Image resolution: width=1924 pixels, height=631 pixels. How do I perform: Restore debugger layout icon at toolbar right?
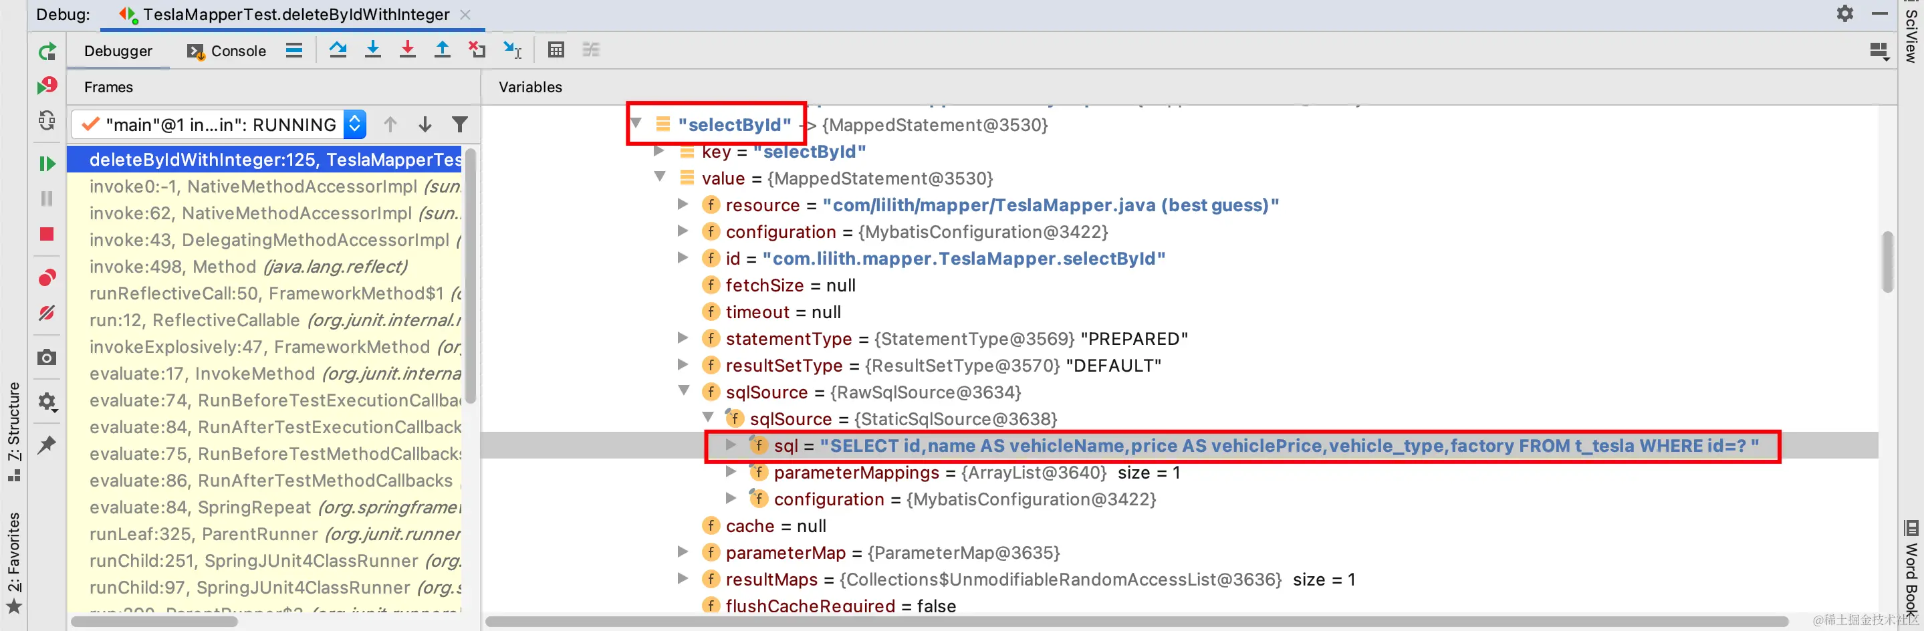coord(1879,51)
